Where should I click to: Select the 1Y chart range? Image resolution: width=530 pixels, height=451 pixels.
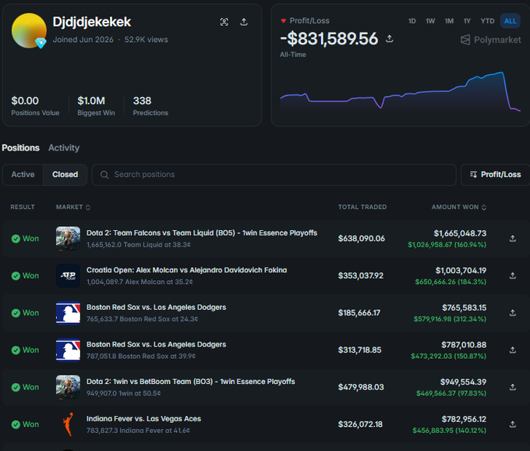coord(467,21)
